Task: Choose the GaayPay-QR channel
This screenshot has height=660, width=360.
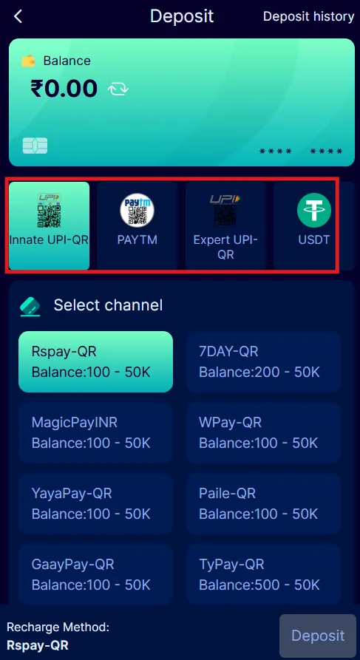Action: (x=95, y=574)
